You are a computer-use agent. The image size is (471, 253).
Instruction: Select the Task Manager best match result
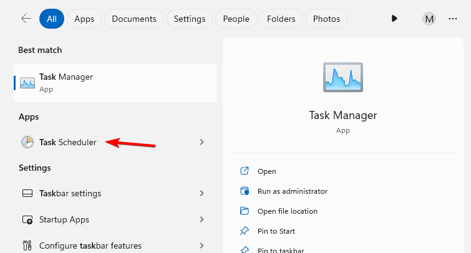[x=115, y=82]
